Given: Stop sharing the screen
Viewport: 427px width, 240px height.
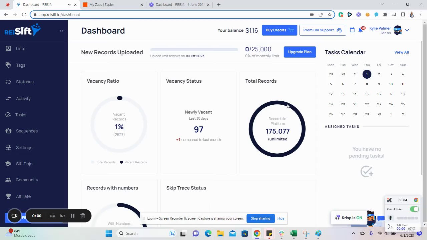Looking at the screenshot, I should [261, 218].
